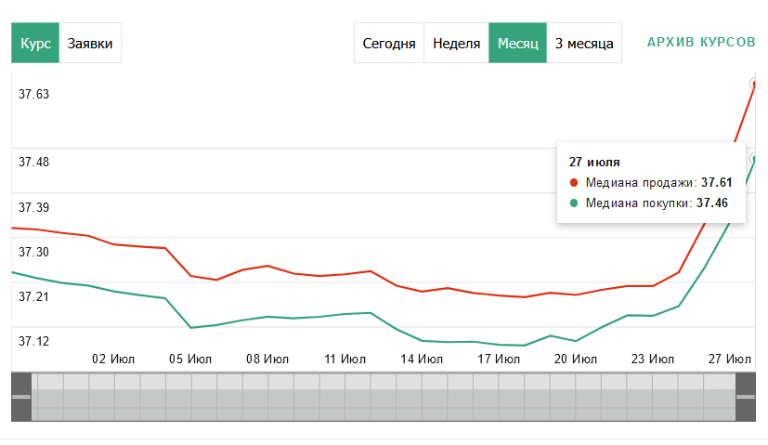Click the middle of the range scrollbar

pos(384,397)
